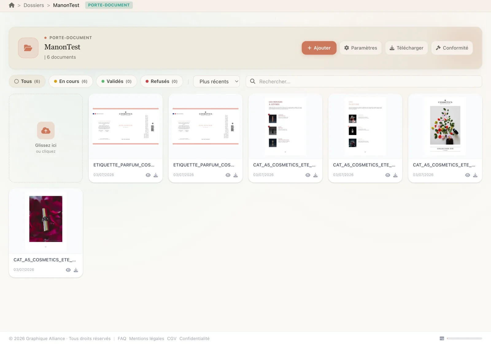Focus the Rechercher search field
Screen dimensions: 491x345
click(x=364, y=81)
